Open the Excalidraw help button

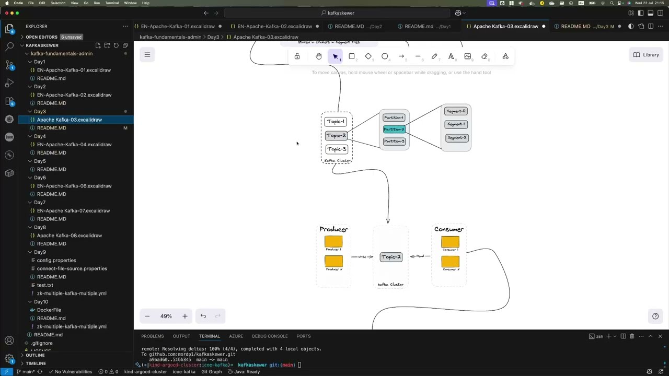(655, 316)
